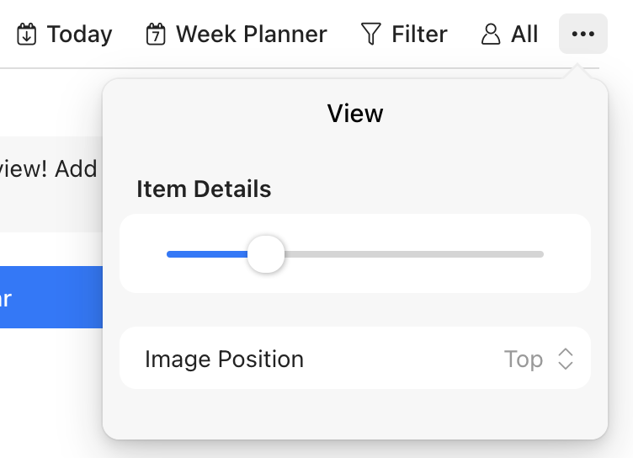Click the All assignees text label
Viewport: 633px width, 458px height.
(x=524, y=35)
